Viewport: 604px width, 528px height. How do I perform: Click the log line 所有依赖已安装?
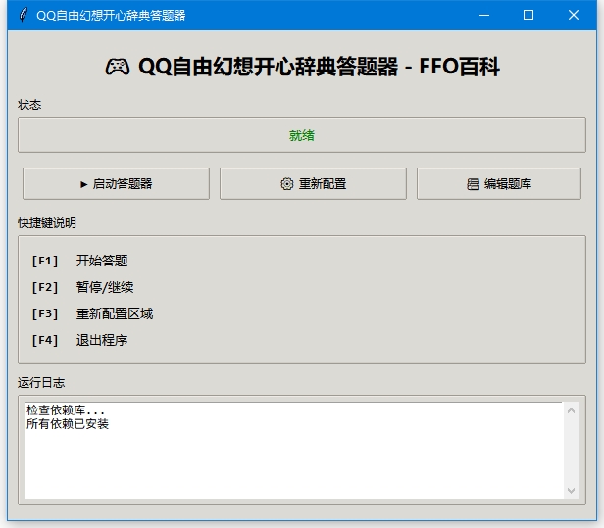[x=68, y=424]
